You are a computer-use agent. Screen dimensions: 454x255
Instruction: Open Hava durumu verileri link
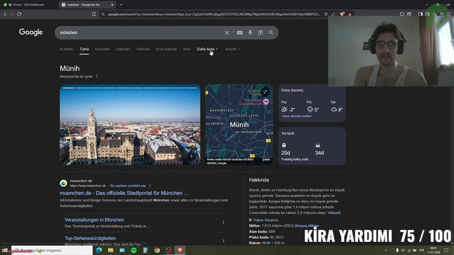(297, 116)
